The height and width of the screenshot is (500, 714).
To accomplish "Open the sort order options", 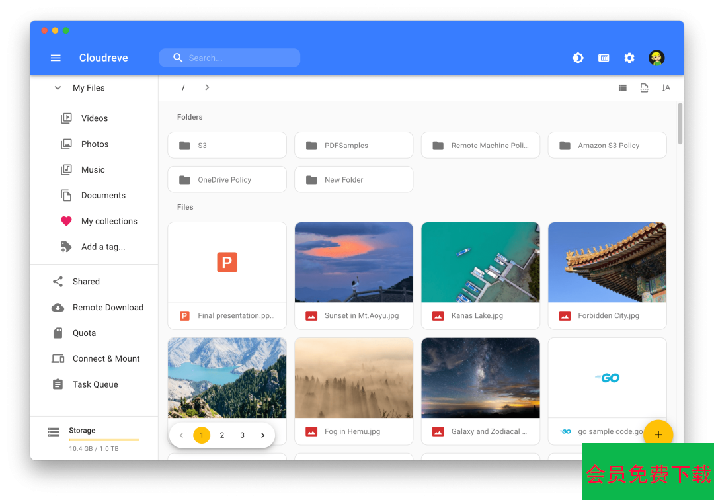I will [666, 88].
